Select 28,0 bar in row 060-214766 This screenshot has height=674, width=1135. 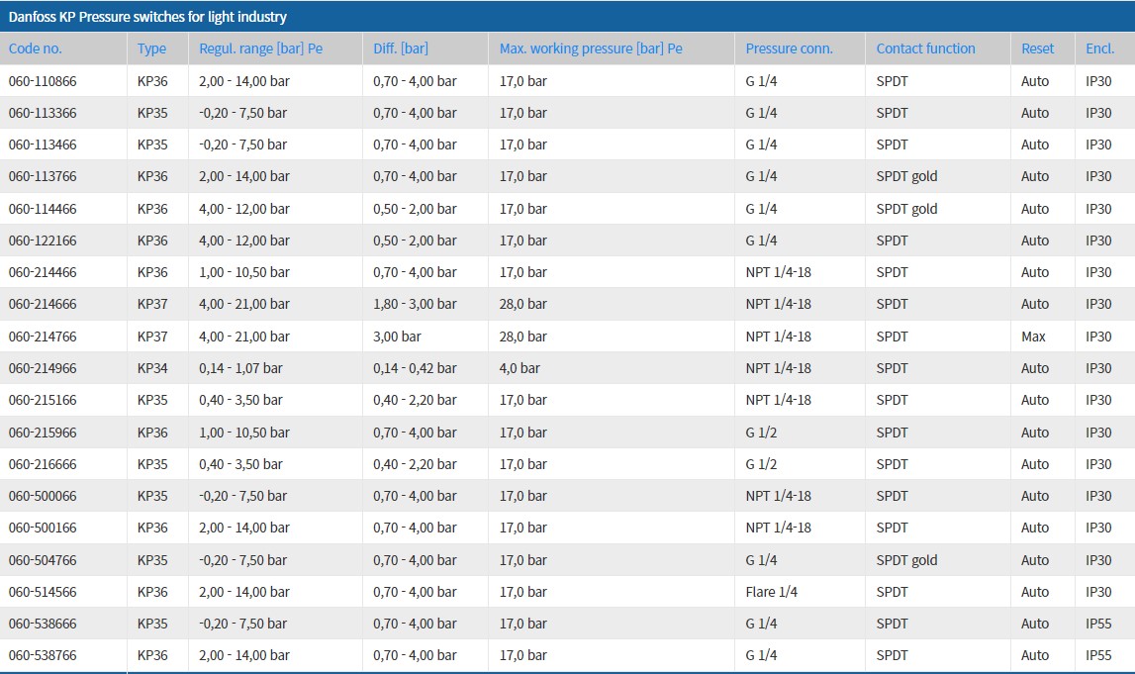(x=523, y=337)
